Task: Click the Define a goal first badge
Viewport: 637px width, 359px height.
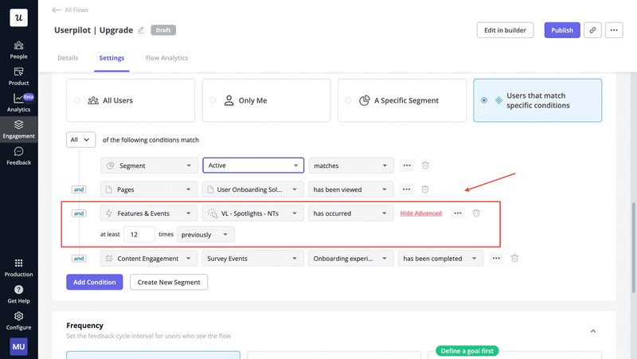Action: (x=467, y=351)
